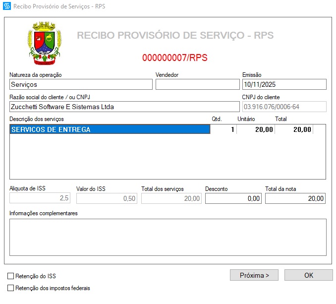Click the Natureza da operação field

point(81,84)
